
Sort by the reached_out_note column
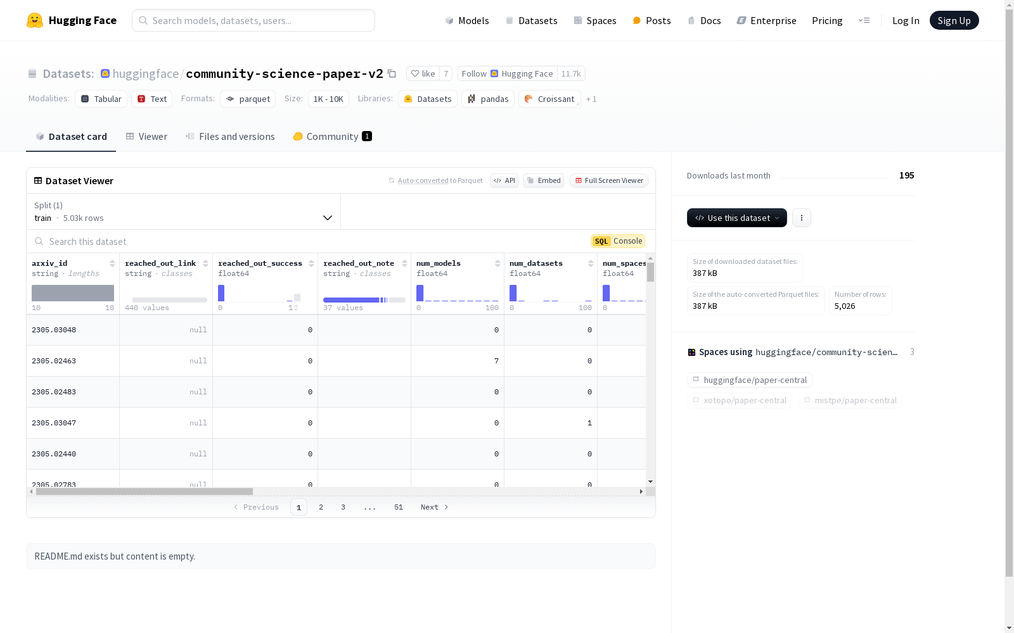coord(404,263)
